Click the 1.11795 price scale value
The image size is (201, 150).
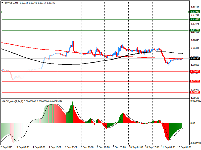point(195,15)
